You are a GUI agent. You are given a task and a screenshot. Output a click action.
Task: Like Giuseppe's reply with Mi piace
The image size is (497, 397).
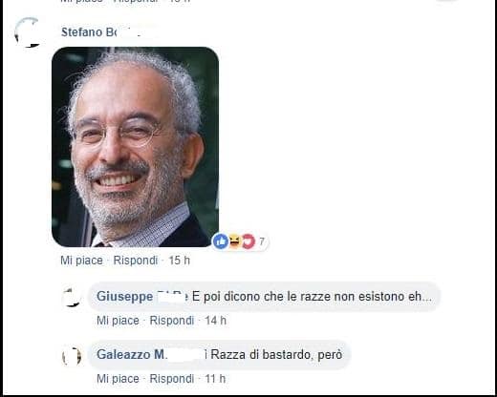click(118, 321)
